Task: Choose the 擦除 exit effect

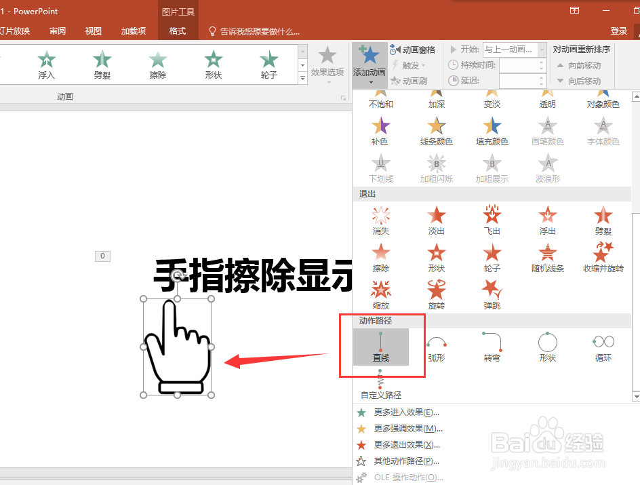Action: tap(380, 258)
